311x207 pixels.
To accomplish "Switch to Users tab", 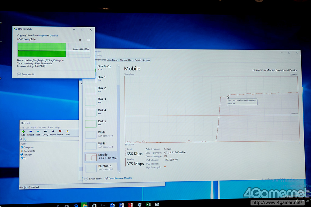I will [131, 60].
